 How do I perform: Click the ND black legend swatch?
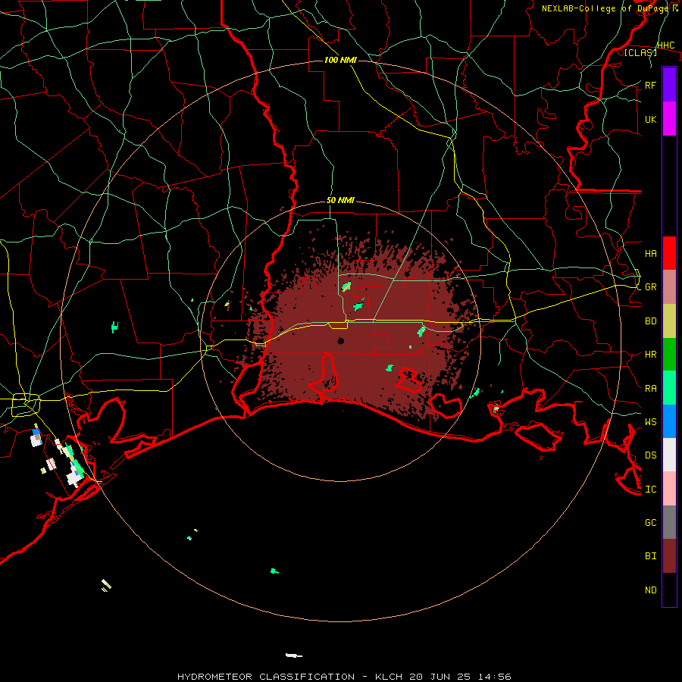[669, 590]
